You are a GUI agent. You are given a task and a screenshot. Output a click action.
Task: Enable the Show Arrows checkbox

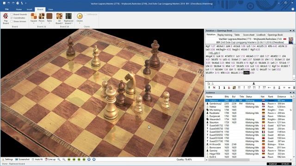pyautogui.click(x=12, y=22)
